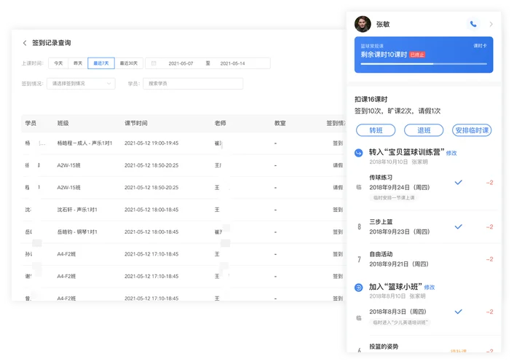The image size is (514, 364).
Task: Click the checkmark for 传球练习 lesson
Action: click(x=458, y=182)
